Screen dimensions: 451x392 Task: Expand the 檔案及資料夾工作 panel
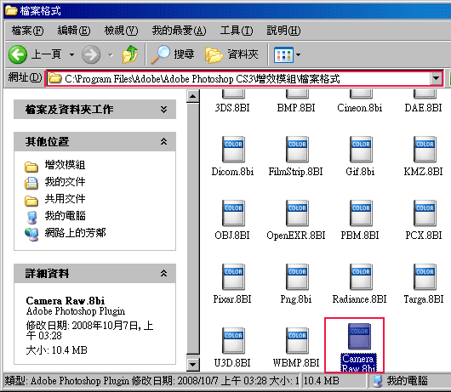(163, 109)
